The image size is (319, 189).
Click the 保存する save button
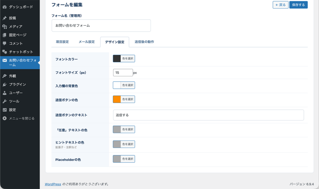[298, 5]
